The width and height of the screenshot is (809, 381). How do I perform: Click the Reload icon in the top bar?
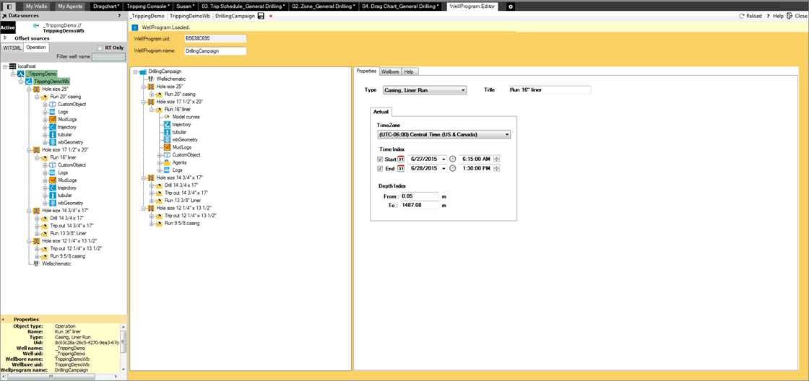(741, 16)
